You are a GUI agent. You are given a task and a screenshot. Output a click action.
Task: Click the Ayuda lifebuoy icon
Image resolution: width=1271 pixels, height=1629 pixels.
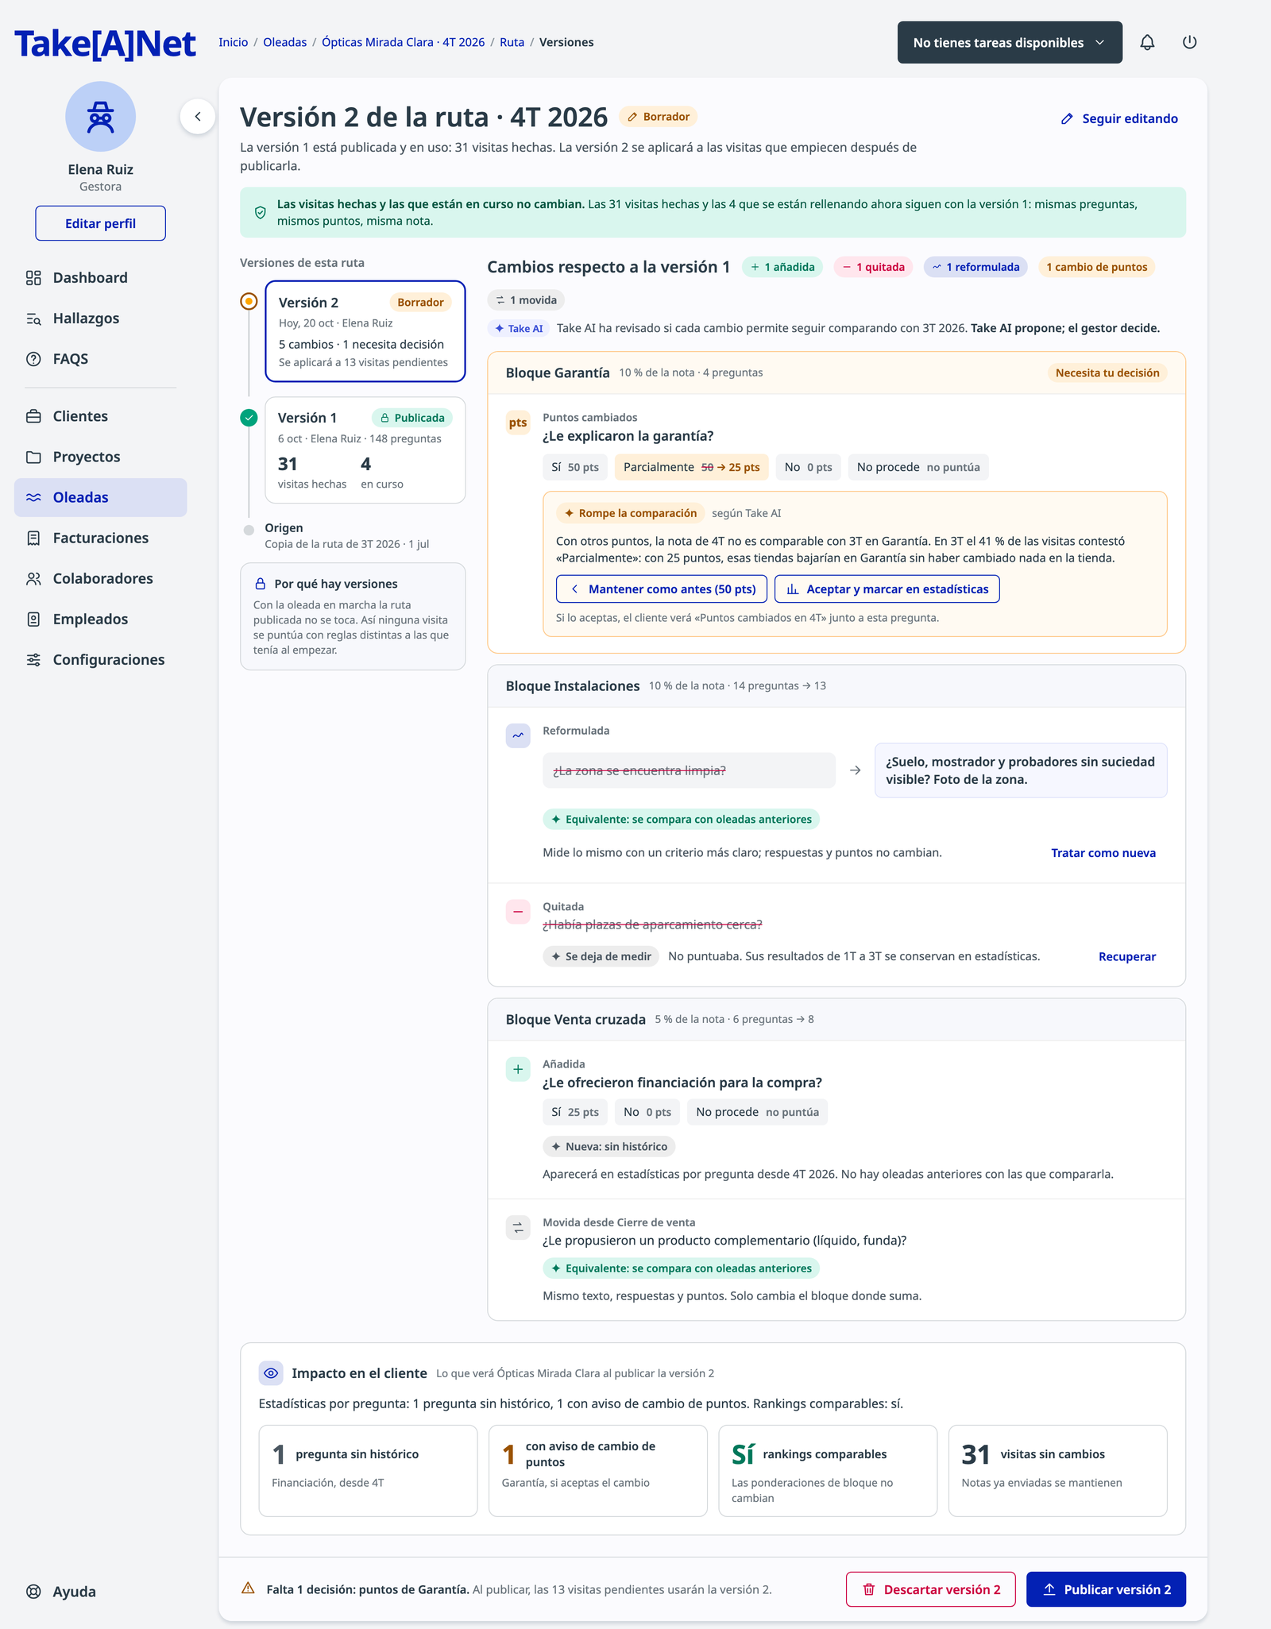tap(33, 1592)
